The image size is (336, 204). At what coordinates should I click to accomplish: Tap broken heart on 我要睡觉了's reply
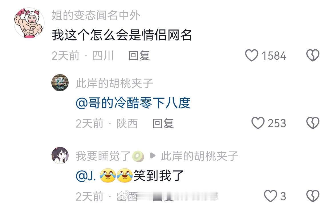(313, 196)
